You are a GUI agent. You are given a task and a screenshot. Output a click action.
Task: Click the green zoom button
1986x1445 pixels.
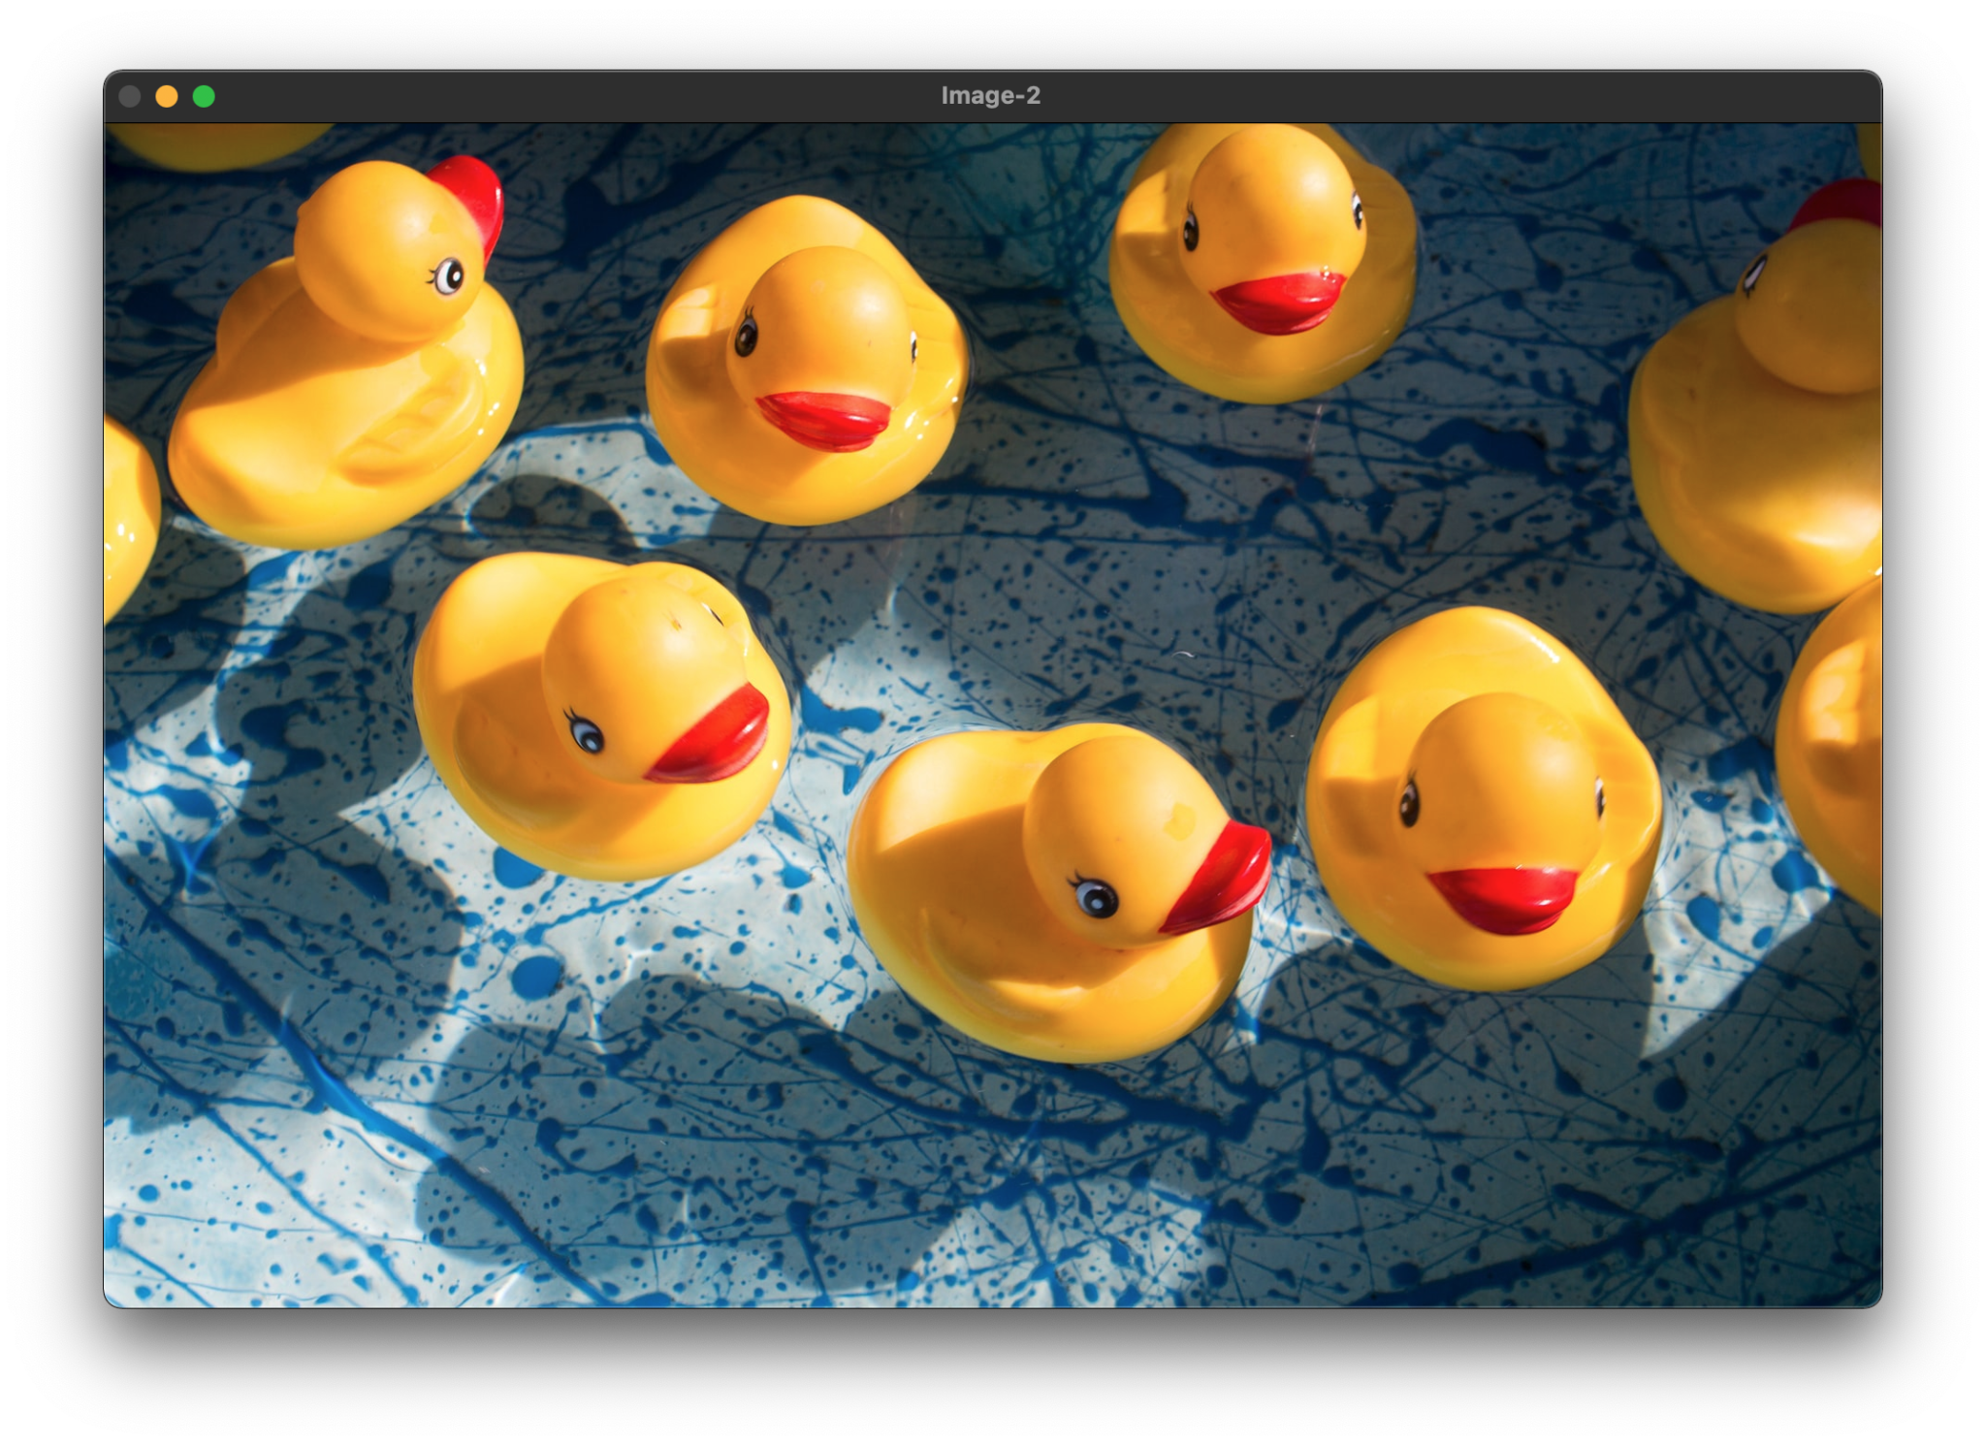[203, 95]
